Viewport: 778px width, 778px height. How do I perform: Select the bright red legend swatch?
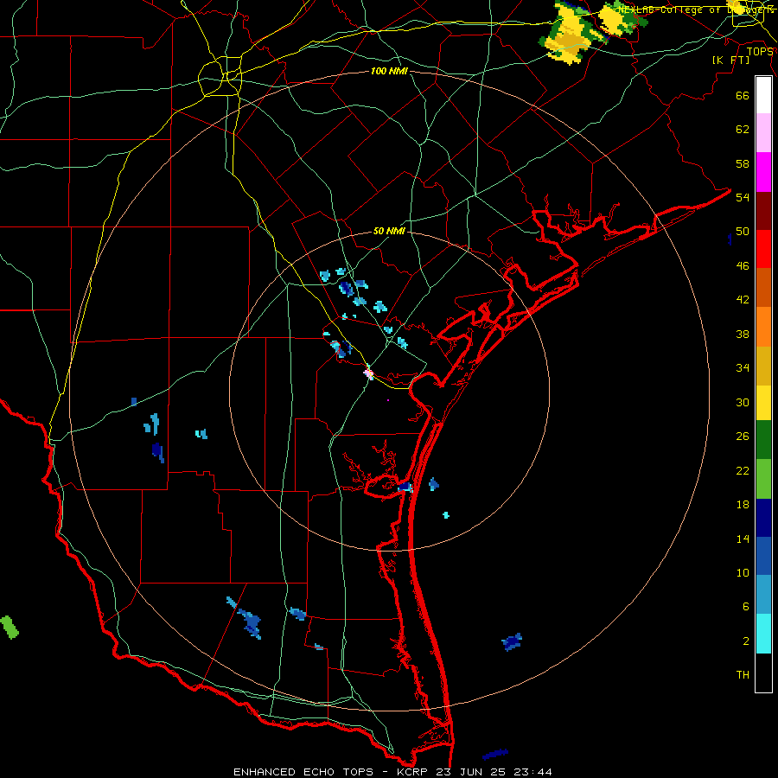point(763,249)
